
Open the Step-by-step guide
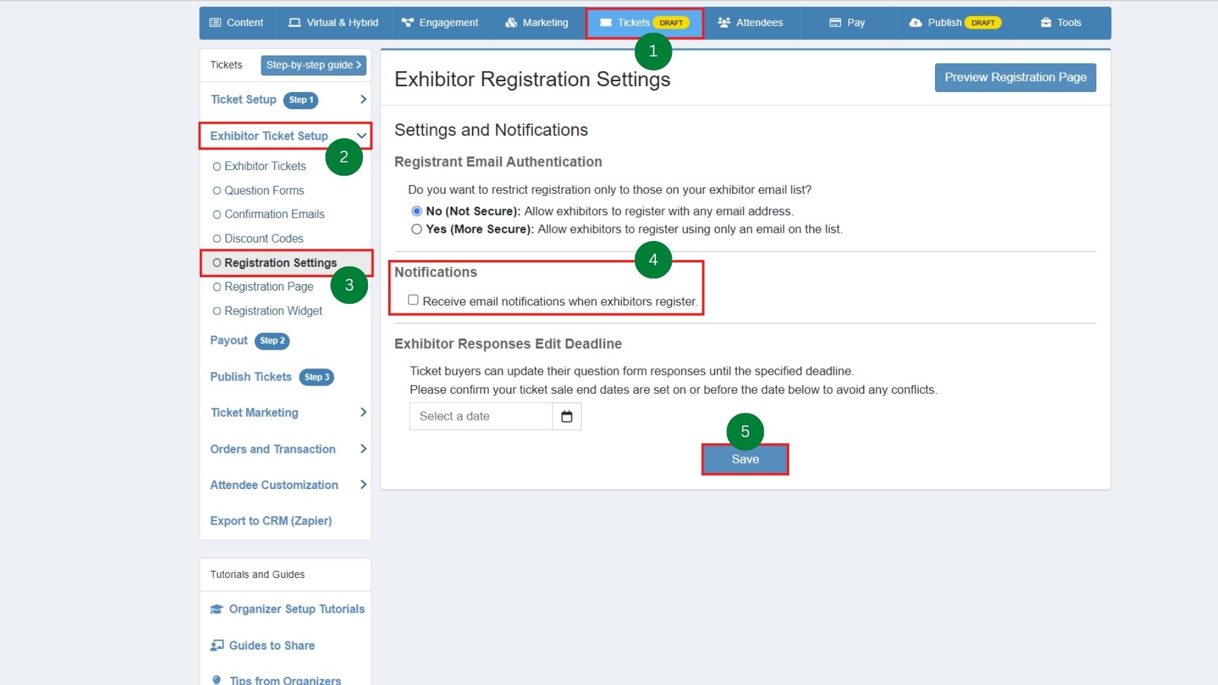click(x=313, y=65)
